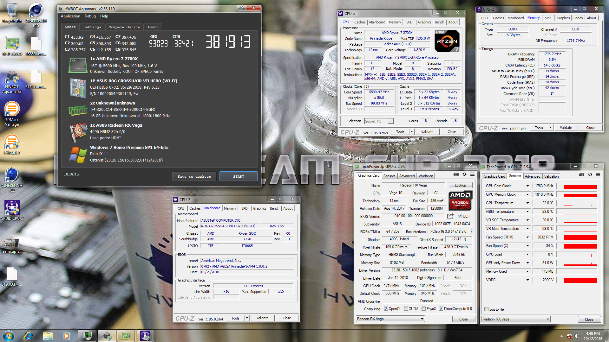Click Close in the CPU-Z Mainboard window
Image resolution: width=609 pixels, height=342 pixels.
(286, 318)
